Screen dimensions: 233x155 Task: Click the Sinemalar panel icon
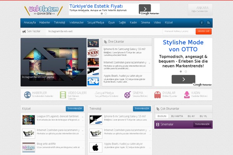tap(158, 124)
